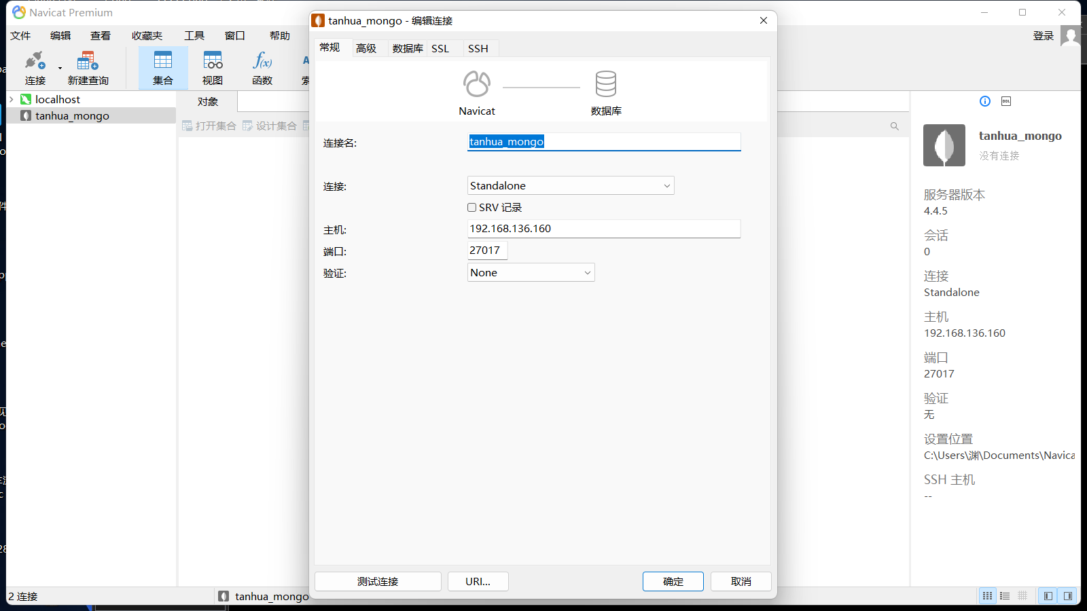Image resolution: width=1087 pixels, height=611 pixels.
Task: Click the Navicat logo in dialog diagram
Action: point(477,84)
